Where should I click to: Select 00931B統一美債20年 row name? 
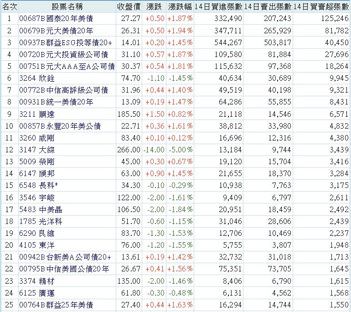pyautogui.click(x=56, y=102)
